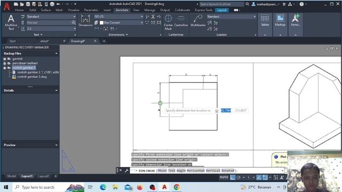Click the Rotated command option
Screen dimensions: 342x192
pos(228,171)
